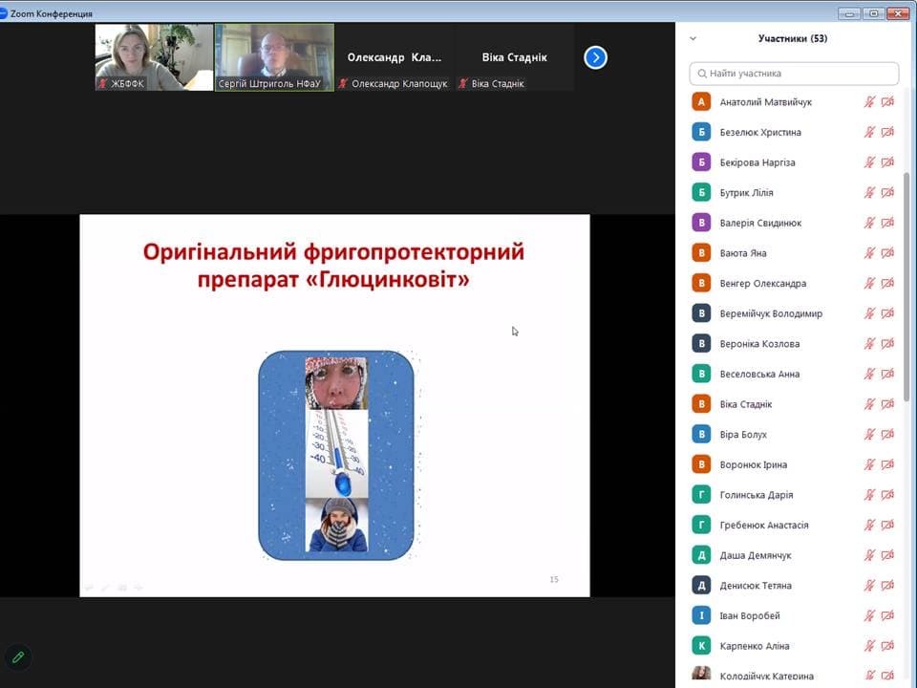Click the camera-off icon for Анатолий Матвийчук
Screen dimensions: 917x688
click(887, 102)
